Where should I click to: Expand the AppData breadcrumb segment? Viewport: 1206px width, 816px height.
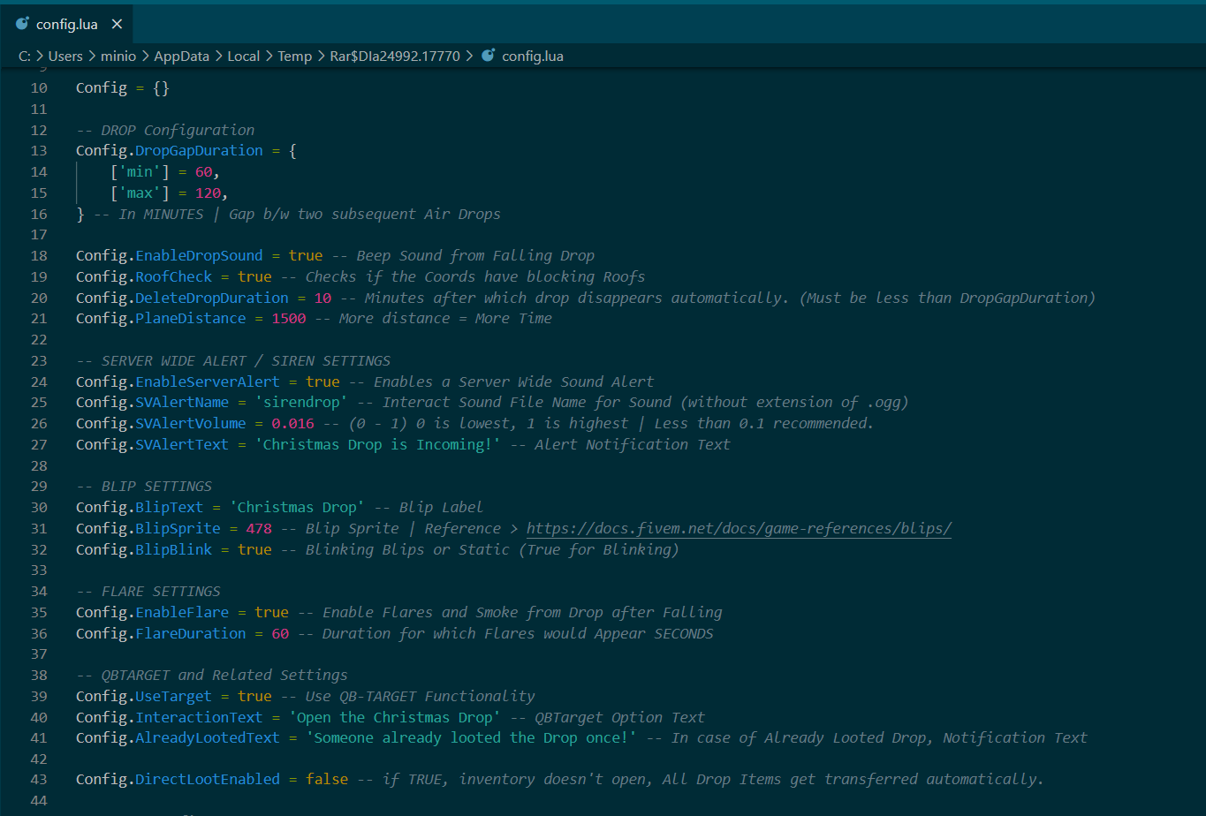pyautogui.click(x=181, y=56)
